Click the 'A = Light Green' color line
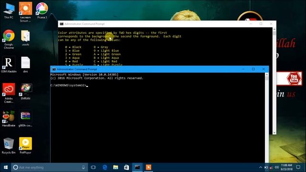Screen dimensions: 306x172 click(x=107, y=54)
